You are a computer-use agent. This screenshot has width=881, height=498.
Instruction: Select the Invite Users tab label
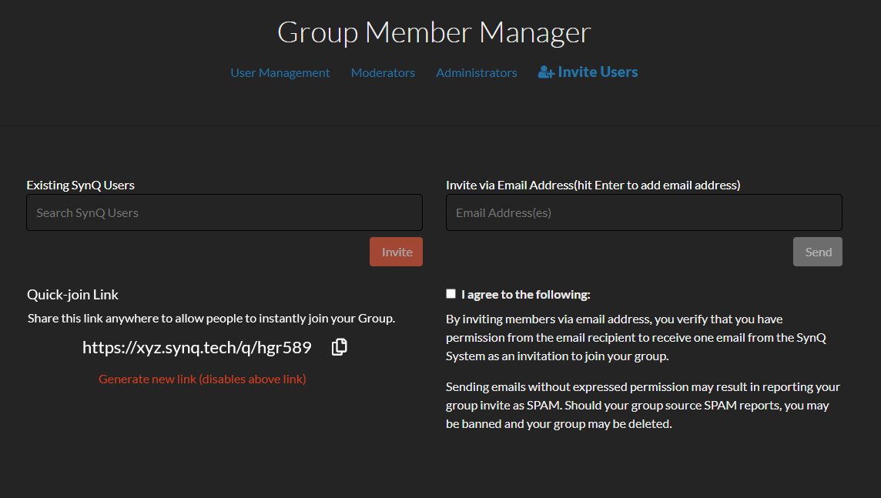click(x=598, y=72)
